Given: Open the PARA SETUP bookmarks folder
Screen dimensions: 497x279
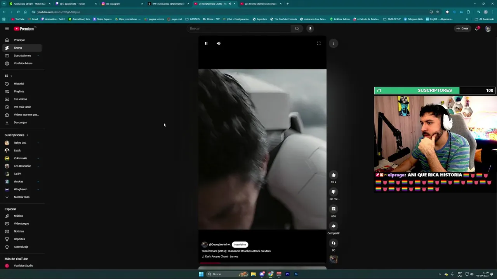Looking at the screenshot, I should (392, 19).
